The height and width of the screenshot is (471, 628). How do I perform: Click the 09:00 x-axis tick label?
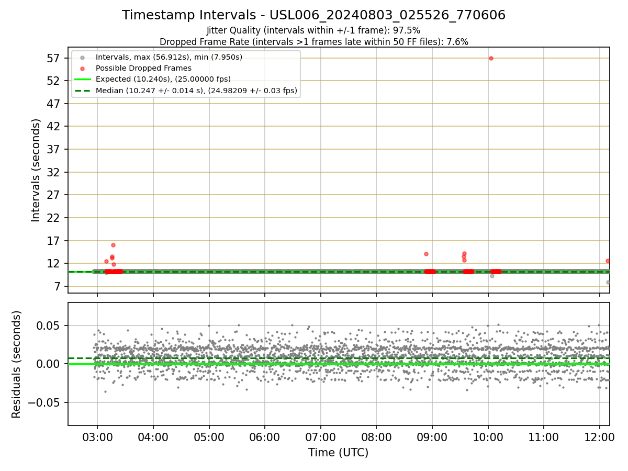[432, 438]
